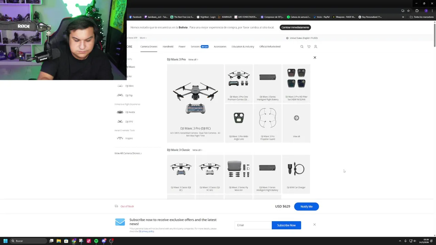Open Facebook bookmark
The image size is (436, 245).
135,17
